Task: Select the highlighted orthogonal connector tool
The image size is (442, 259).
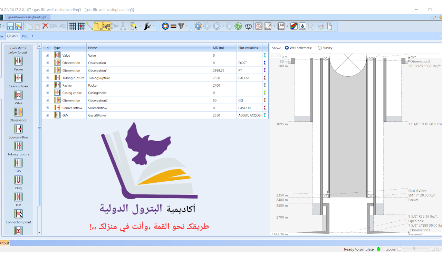Action: [98, 26]
